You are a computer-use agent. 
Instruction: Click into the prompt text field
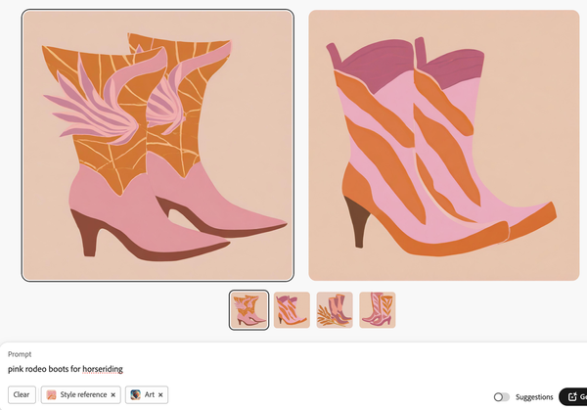[x=293, y=369]
